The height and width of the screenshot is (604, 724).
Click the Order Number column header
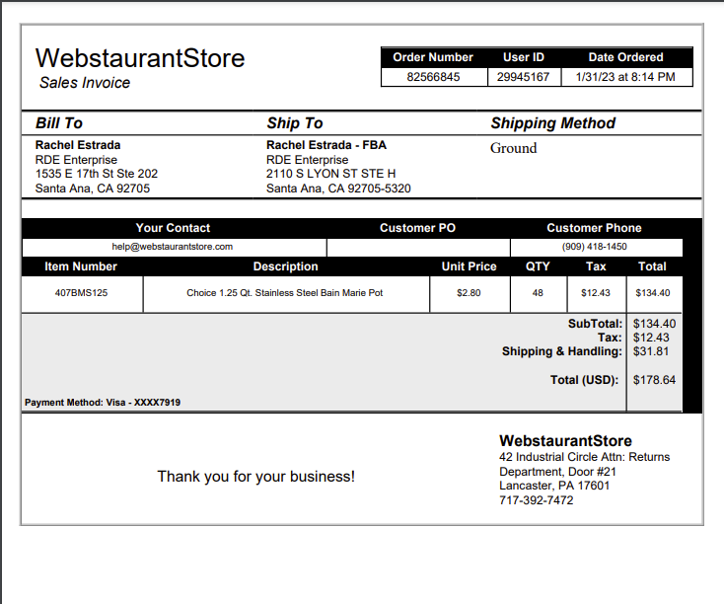[433, 57]
